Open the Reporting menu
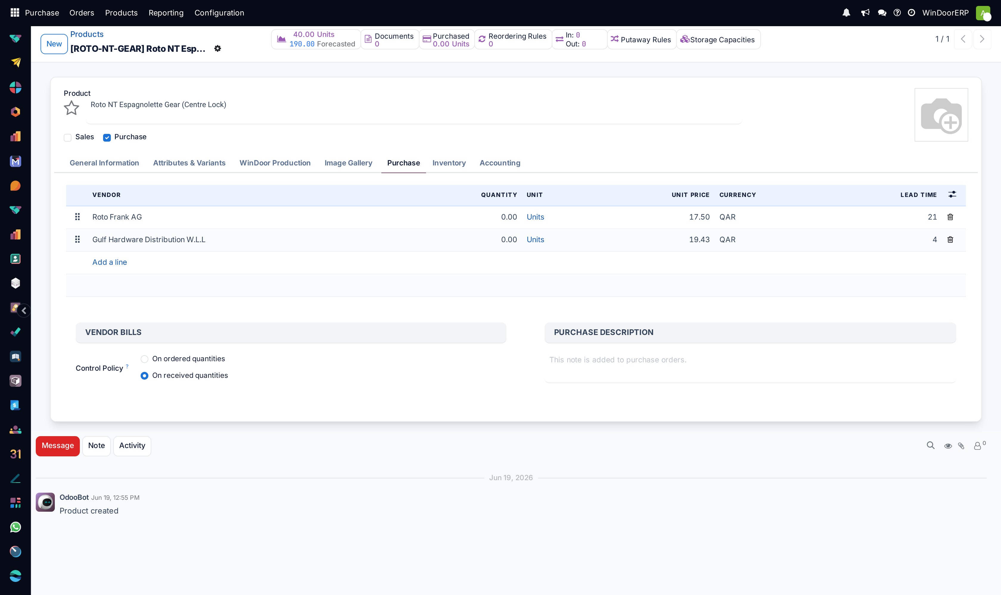Viewport: 1001px width, 595px height. pos(166,13)
